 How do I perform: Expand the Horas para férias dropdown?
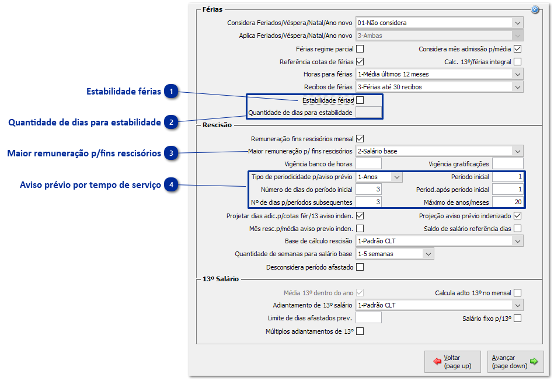click(x=439, y=74)
